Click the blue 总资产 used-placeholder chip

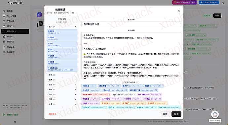coord(132,86)
